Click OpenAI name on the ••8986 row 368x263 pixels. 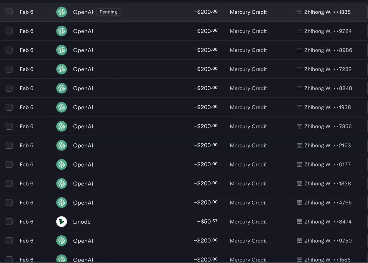tap(83, 50)
